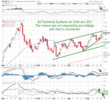Click the MA(200) value tag 1070.22 on axis
110x100 pixels.
coord(106,55)
